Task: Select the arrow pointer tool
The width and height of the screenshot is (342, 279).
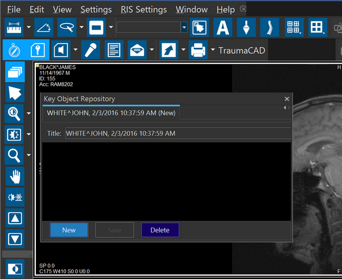Action: click(x=14, y=92)
